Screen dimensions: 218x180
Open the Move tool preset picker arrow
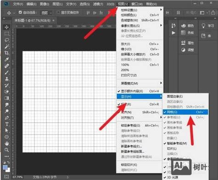[14, 13]
